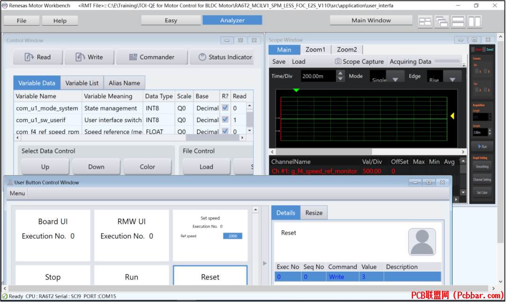Click the vertical split layout icon

[x=474, y=22]
